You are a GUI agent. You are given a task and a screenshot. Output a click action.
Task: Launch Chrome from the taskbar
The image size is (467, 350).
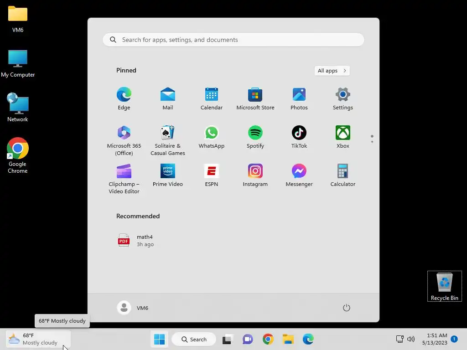point(268,339)
